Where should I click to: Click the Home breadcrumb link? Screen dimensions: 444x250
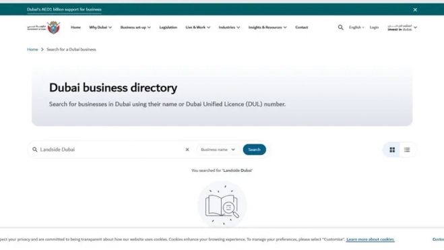pyautogui.click(x=32, y=50)
